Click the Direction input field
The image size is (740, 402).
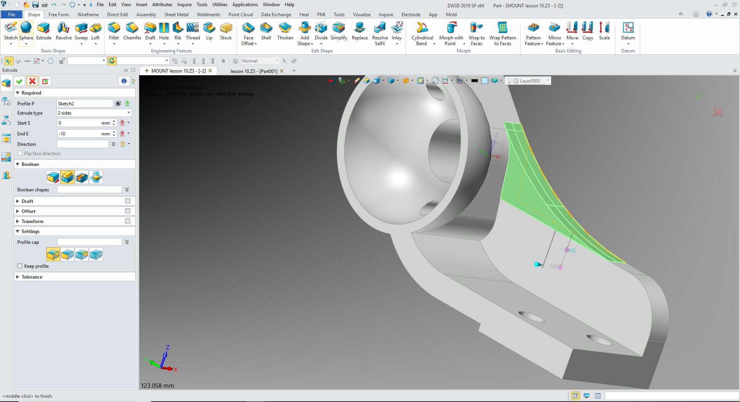[82, 144]
